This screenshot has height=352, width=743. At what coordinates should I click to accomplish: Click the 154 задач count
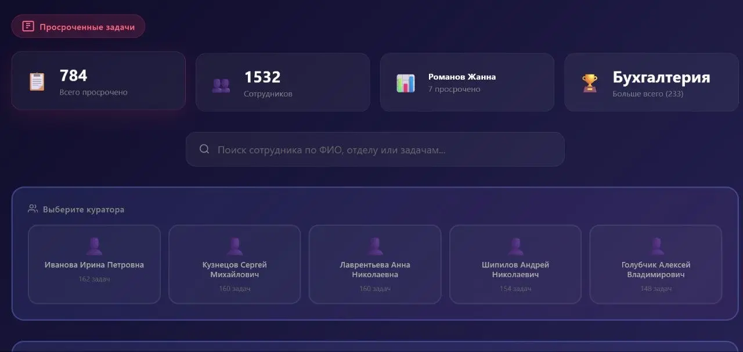515,289
